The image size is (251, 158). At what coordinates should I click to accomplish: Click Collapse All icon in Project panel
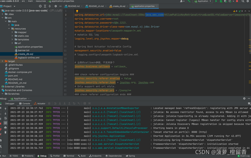(50, 6)
